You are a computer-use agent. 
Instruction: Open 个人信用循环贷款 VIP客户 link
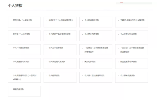pyautogui.click(x=25, y=77)
